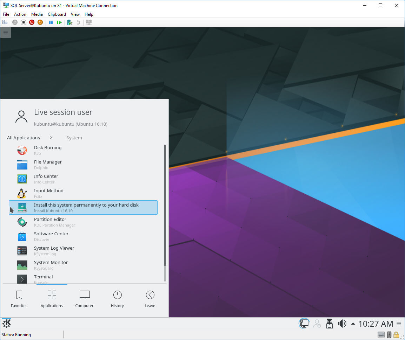Click the Status: Running text
405x340 pixels.
pos(16,335)
